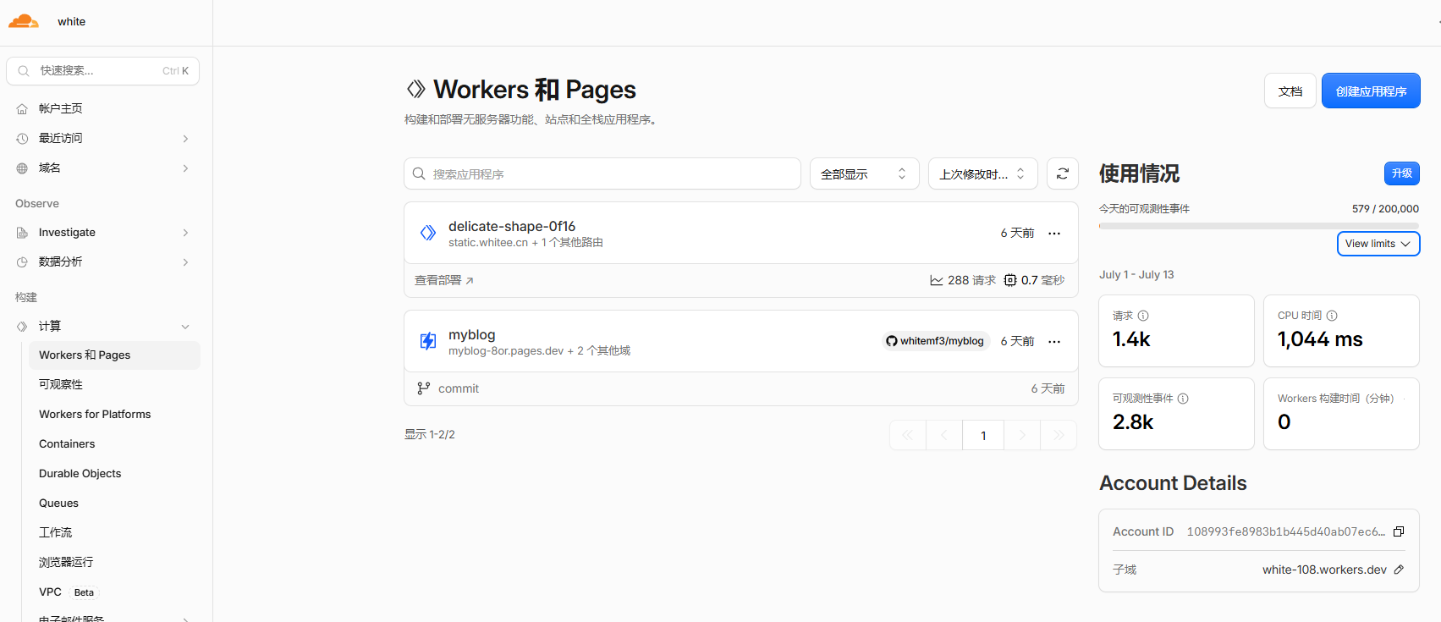Click the refresh applications icon button

[1063, 173]
